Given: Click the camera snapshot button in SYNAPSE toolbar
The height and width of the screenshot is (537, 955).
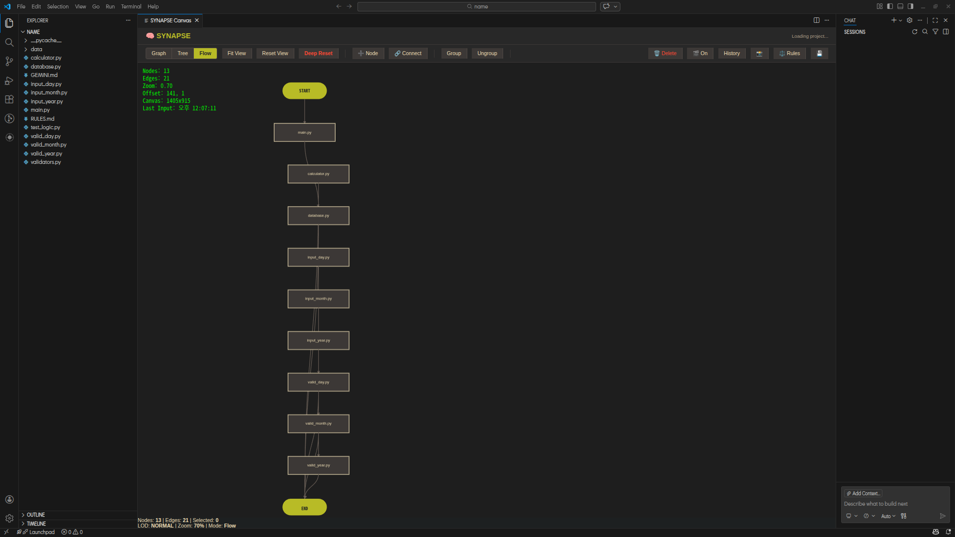Looking at the screenshot, I should [x=759, y=54].
